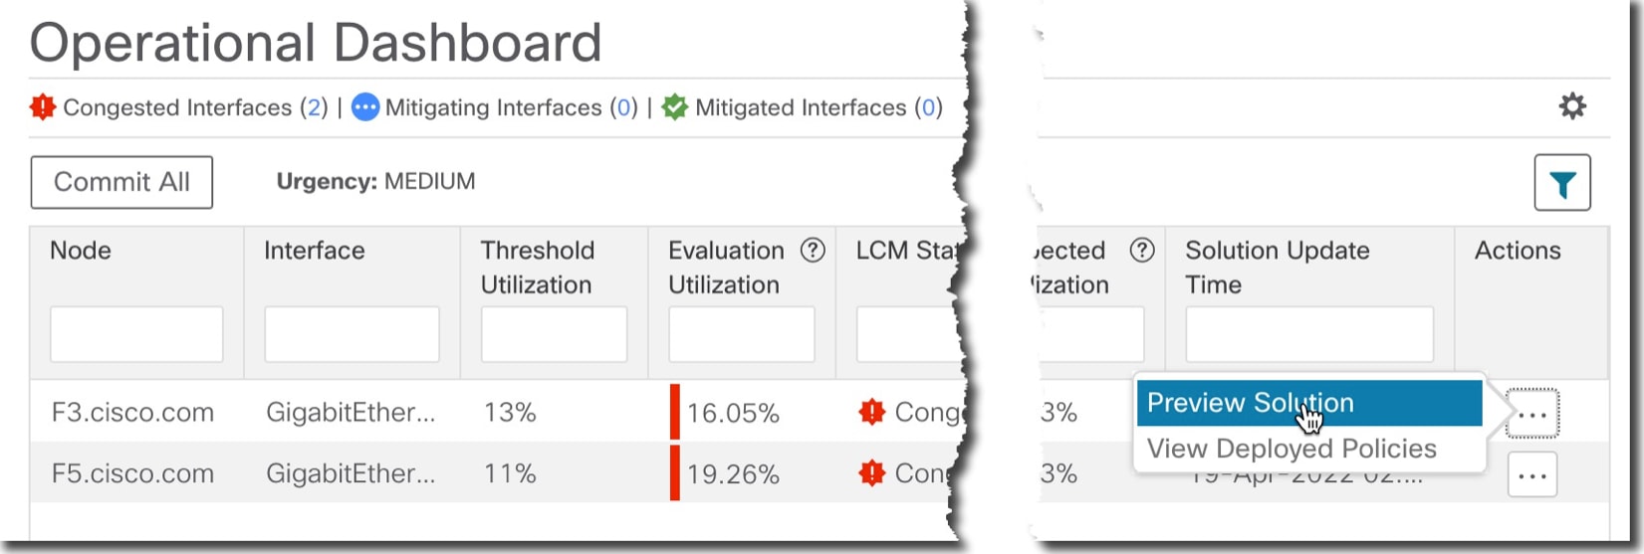Click Evaluation Utilization help question icon
This screenshot has width=1644, height=554.
click(x=813, y=251)
